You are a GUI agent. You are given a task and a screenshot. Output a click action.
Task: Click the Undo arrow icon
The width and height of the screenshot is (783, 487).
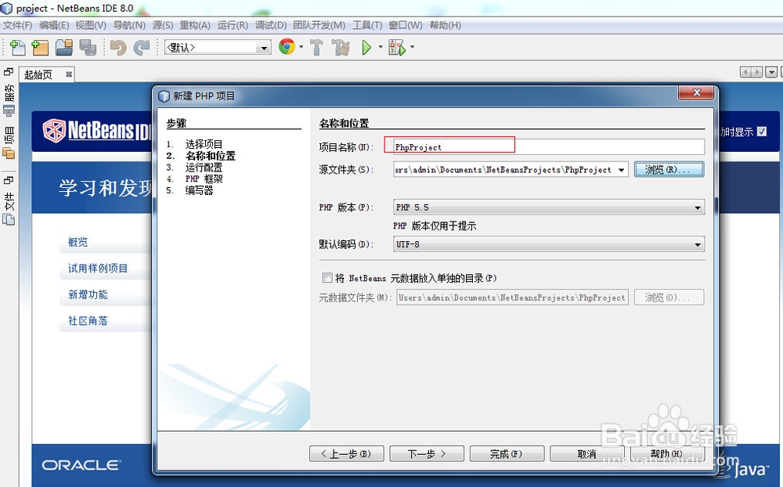(x=118, y=48)
